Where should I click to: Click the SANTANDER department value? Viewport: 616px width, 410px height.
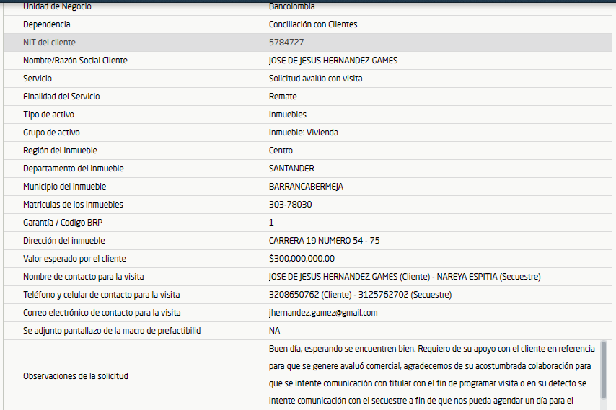(291, 169)
